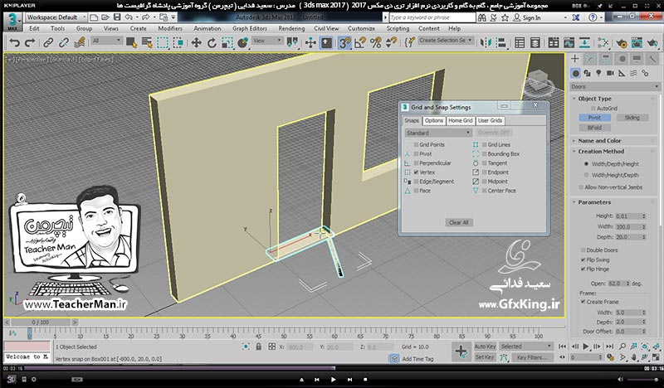Activate Select and Rotate tool

tap(212, 42)
